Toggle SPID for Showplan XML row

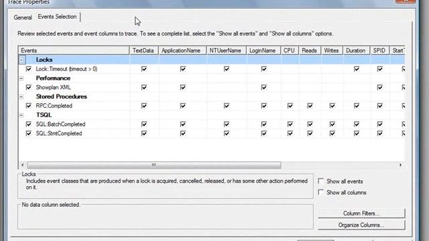coord(380,88)
